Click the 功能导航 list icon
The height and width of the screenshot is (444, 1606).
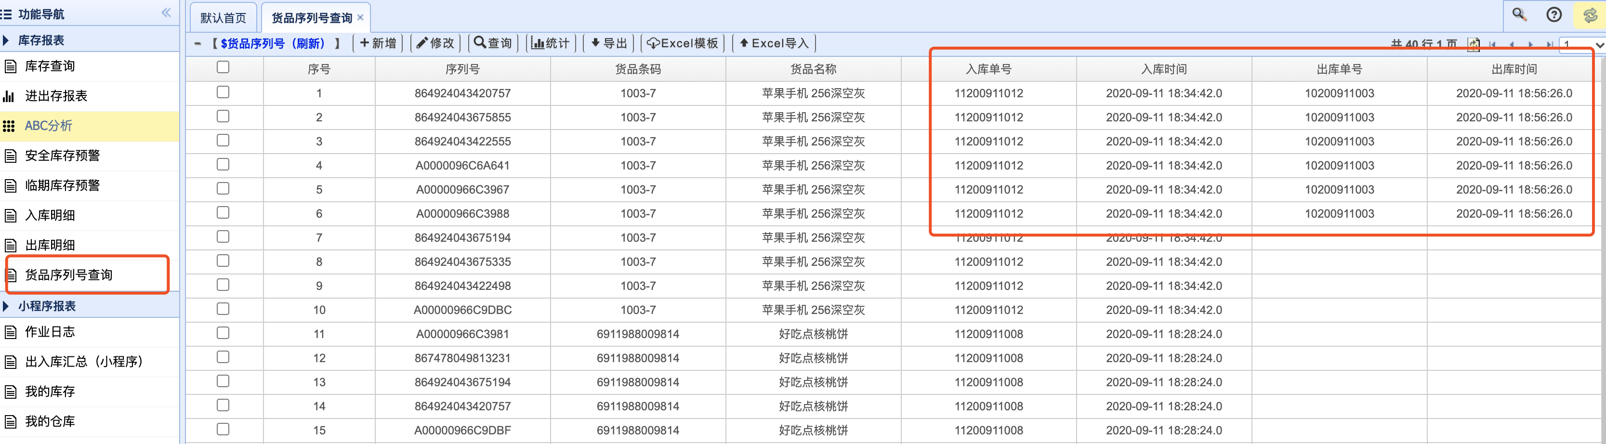click(x=6, y=13)
